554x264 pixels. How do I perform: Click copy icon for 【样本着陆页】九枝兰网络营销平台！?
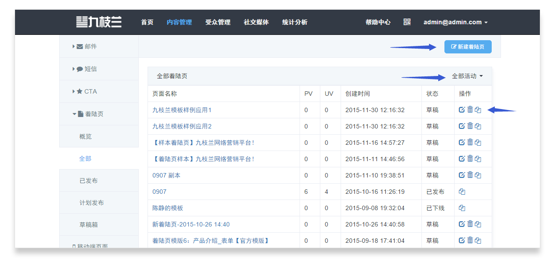[x=478, y=143]
